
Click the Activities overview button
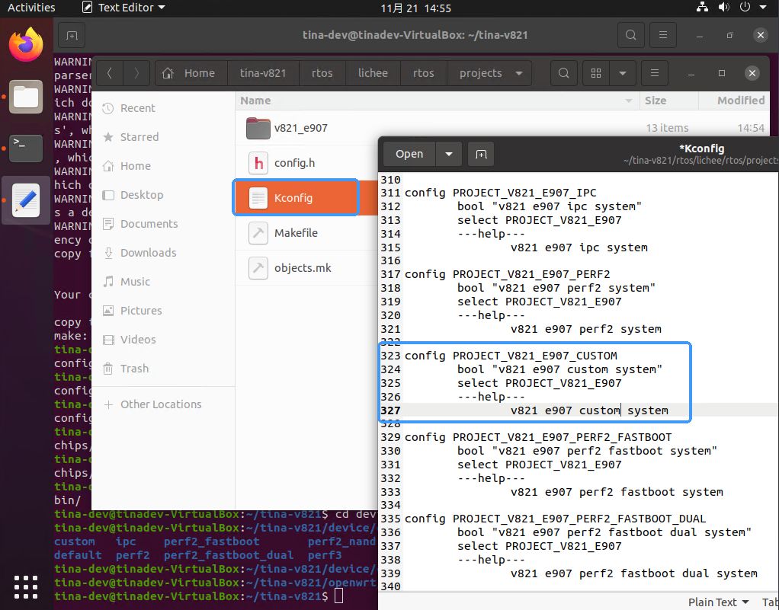click(31, 8)
